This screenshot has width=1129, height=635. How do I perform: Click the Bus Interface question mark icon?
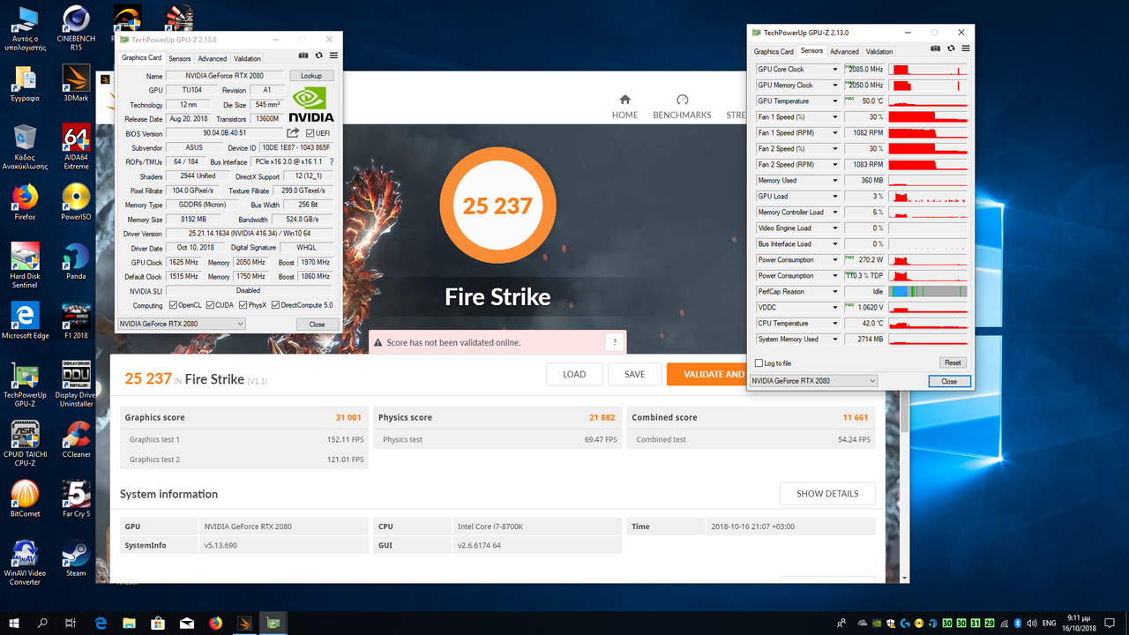332,162
